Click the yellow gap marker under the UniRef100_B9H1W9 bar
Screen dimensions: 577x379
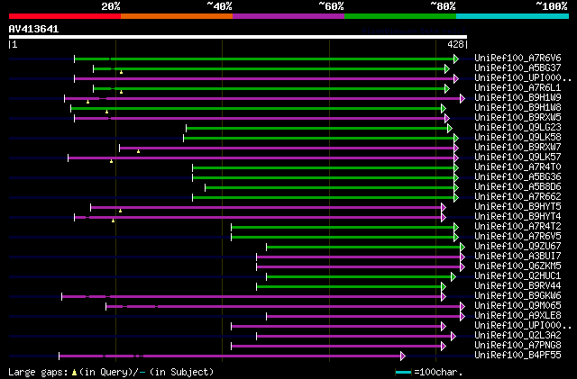click(87, 102)
